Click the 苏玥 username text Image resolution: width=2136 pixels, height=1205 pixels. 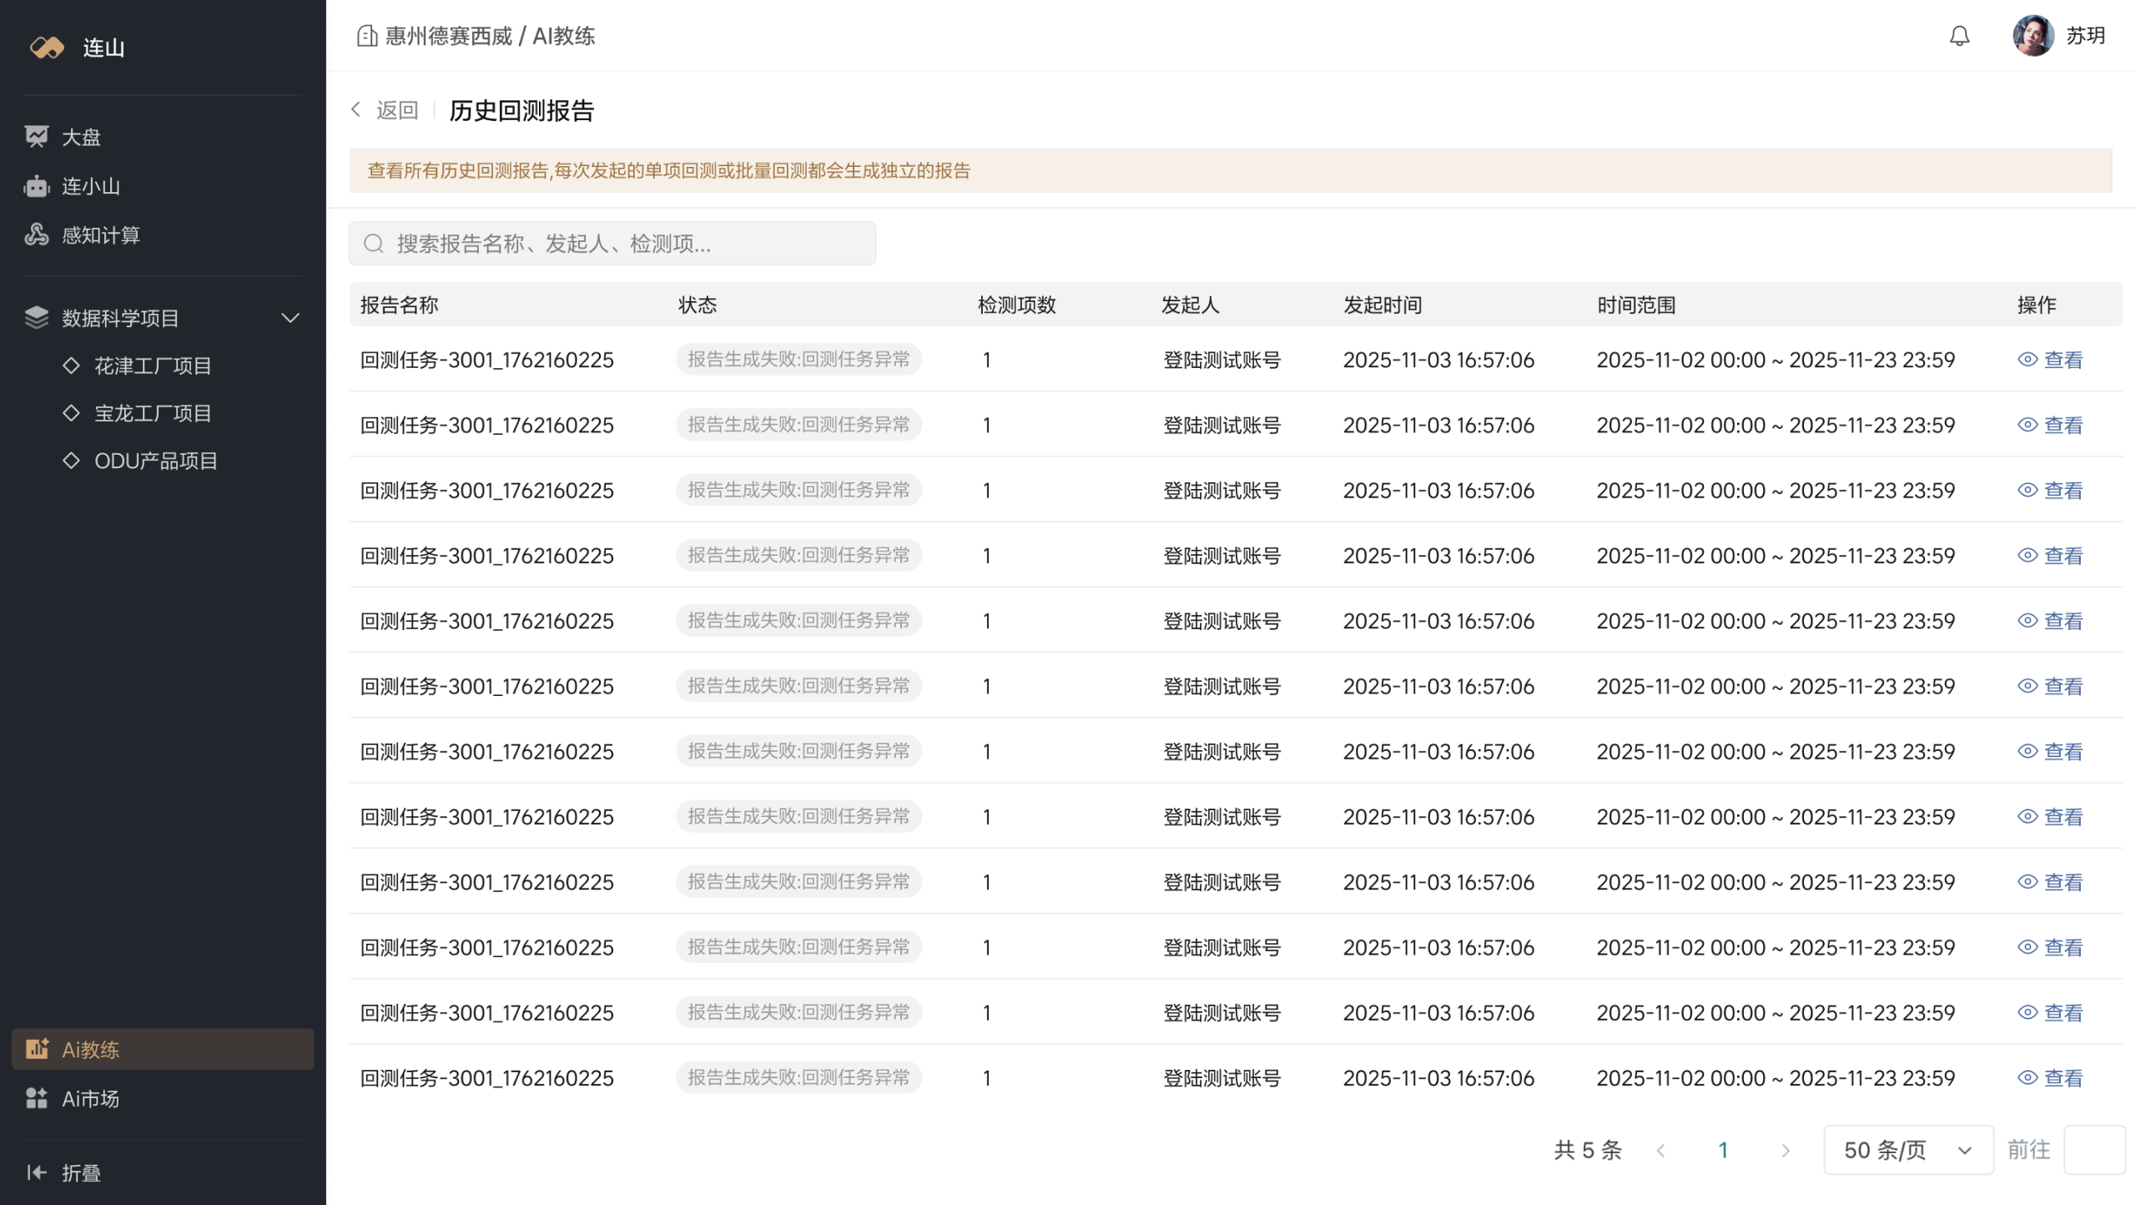coord(2086,36)
